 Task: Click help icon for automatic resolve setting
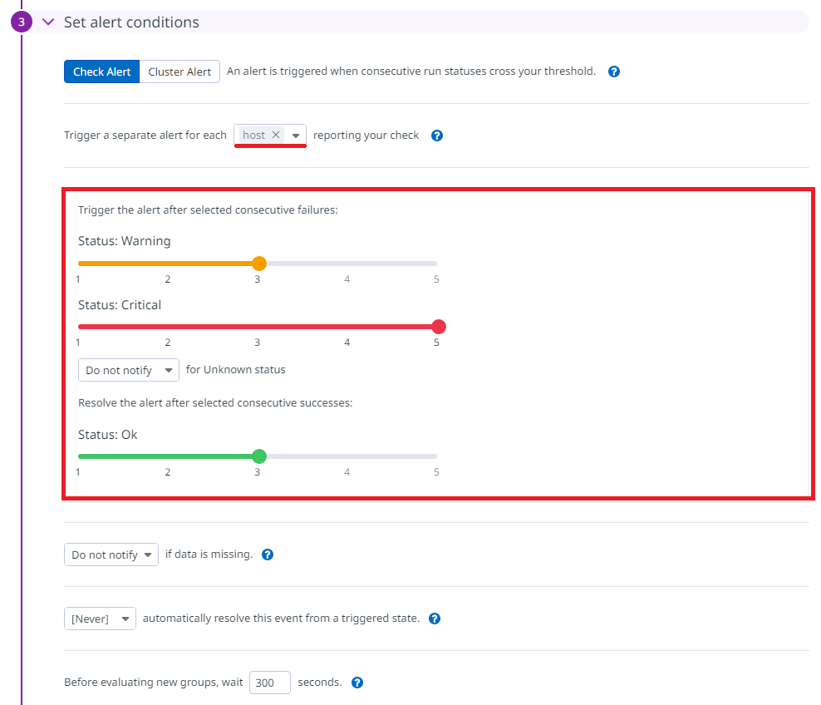[434, 619]
